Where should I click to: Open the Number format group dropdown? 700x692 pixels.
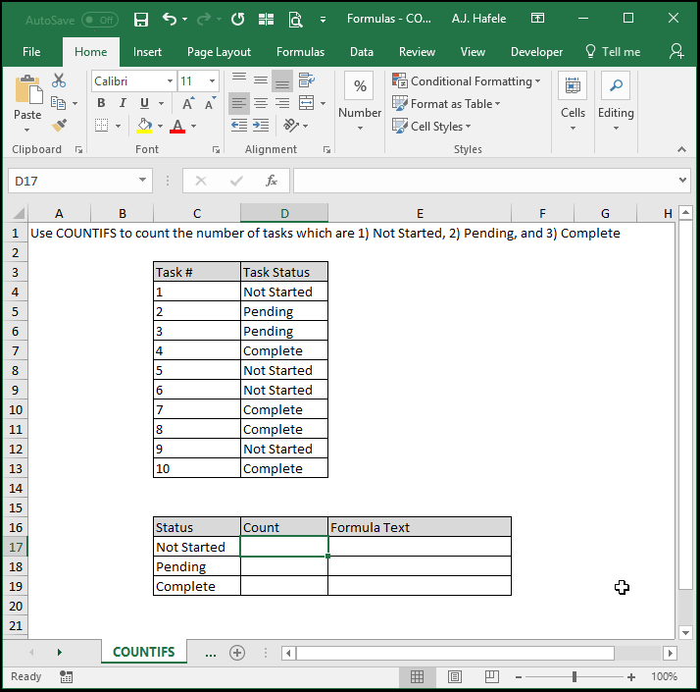pyautogui.click(x=360, y=101)
